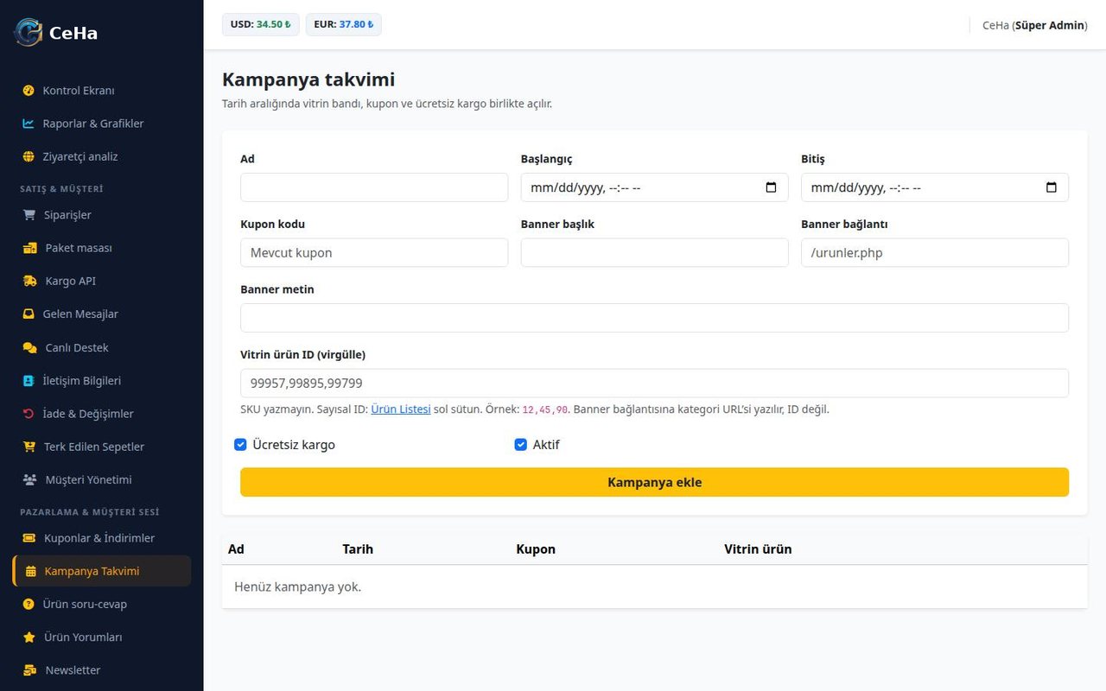Click the Raporlar & Grafikler chart icon
This screenshot has height=691, width=1106.
coord(29,124)
